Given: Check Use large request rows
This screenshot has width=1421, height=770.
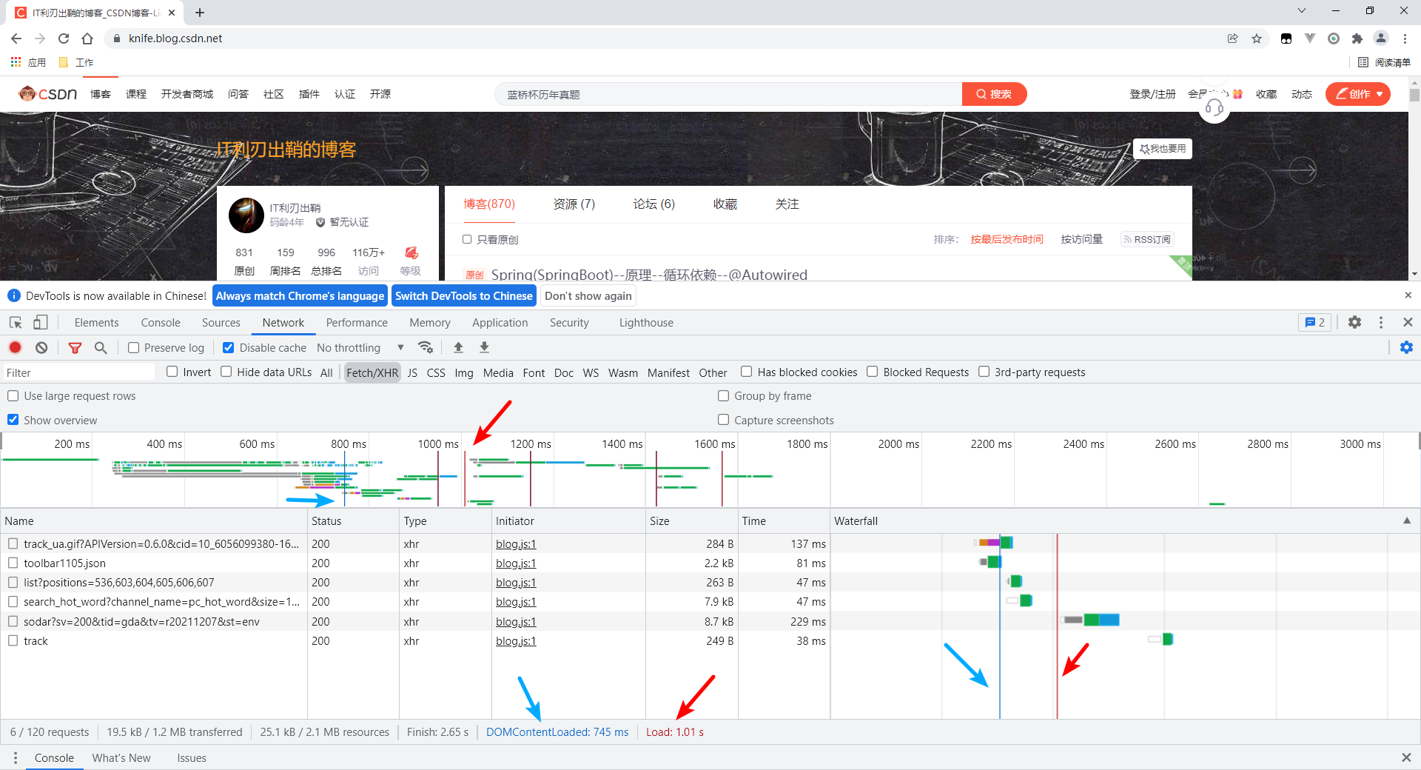Looking at the screenshot, I should click(13, 396).
